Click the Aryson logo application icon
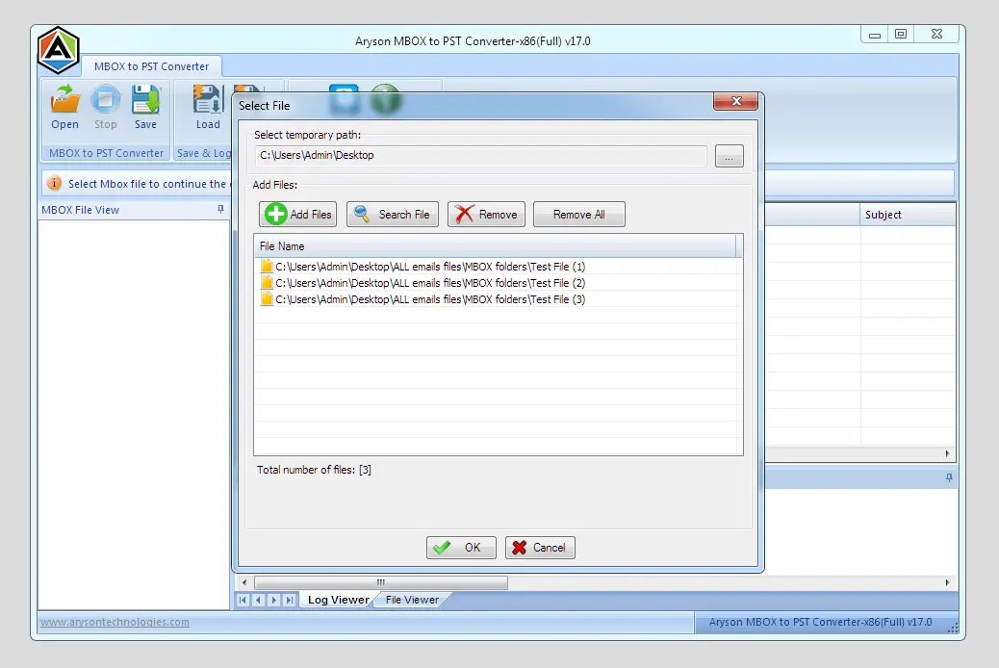 (x=58, y=50)
